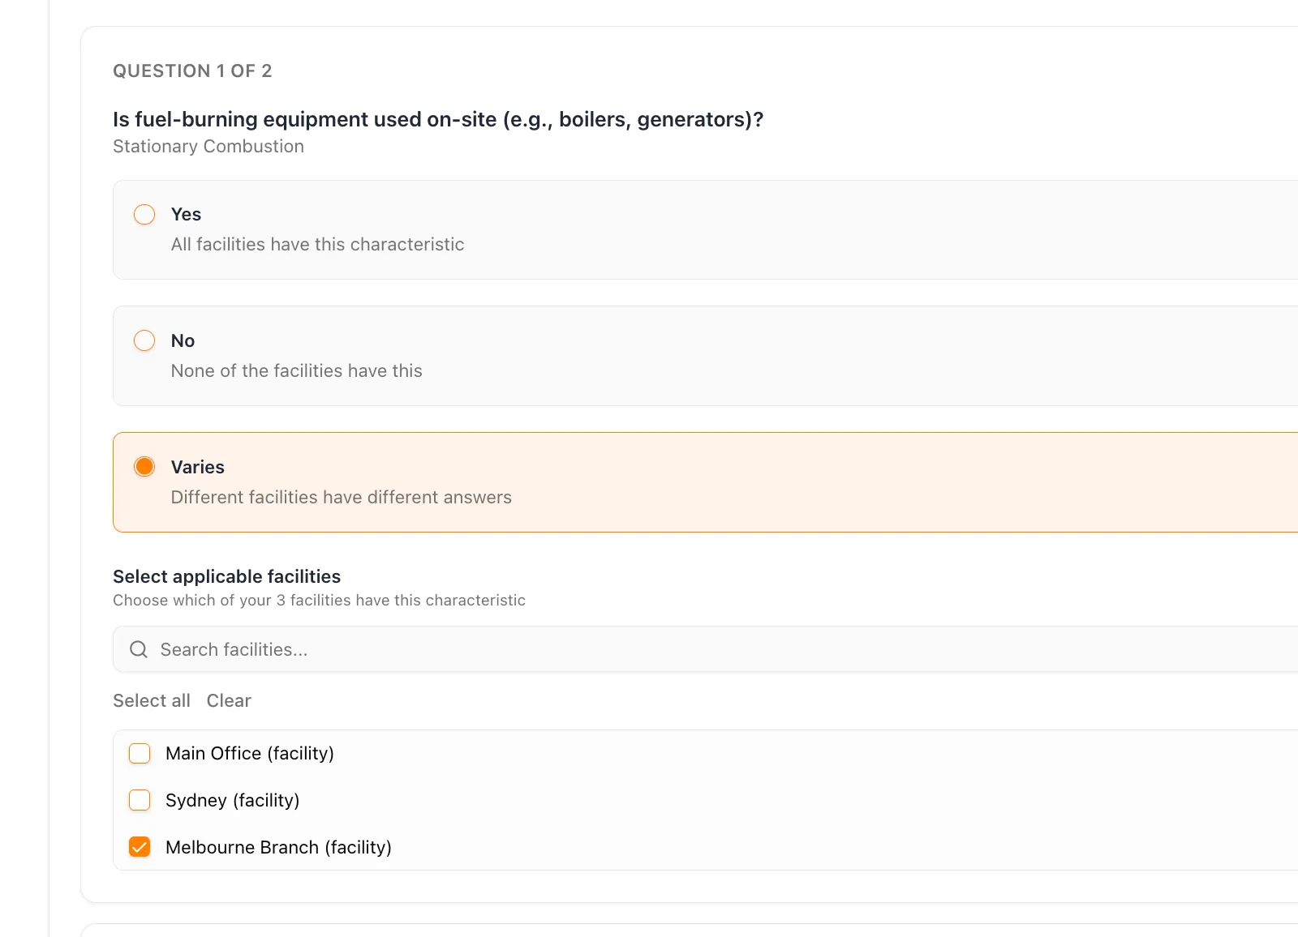Uncheck the Melbourne Branch facility checkbox
This screenshot has height=937, width=1298.
140,847
